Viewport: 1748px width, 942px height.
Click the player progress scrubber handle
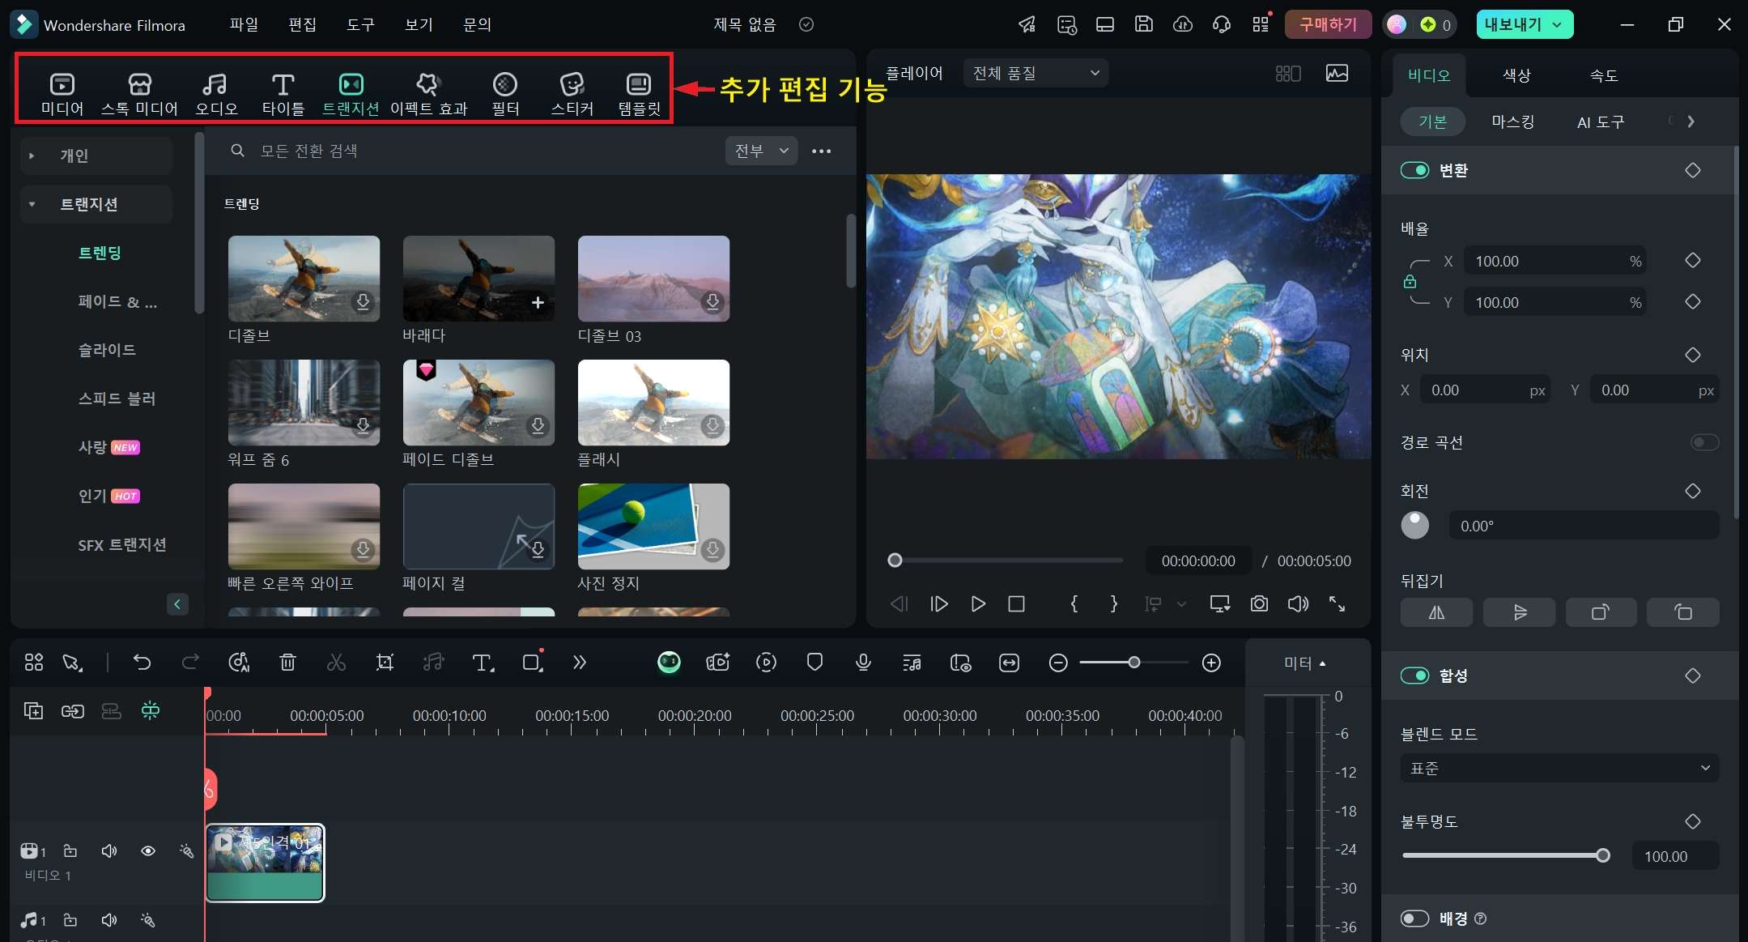pos(895,560)
